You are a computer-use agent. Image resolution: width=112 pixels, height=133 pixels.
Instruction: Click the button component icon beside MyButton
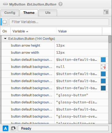coord(6,4)
